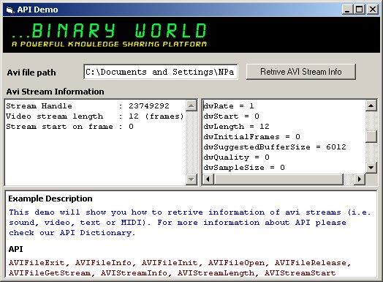
Task: Click the AVIFileExit API name
Action: point(37,263)
